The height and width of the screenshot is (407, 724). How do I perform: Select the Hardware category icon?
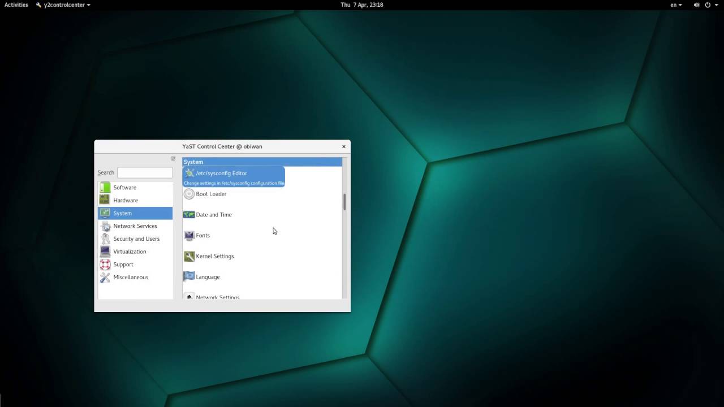point(105,200)
